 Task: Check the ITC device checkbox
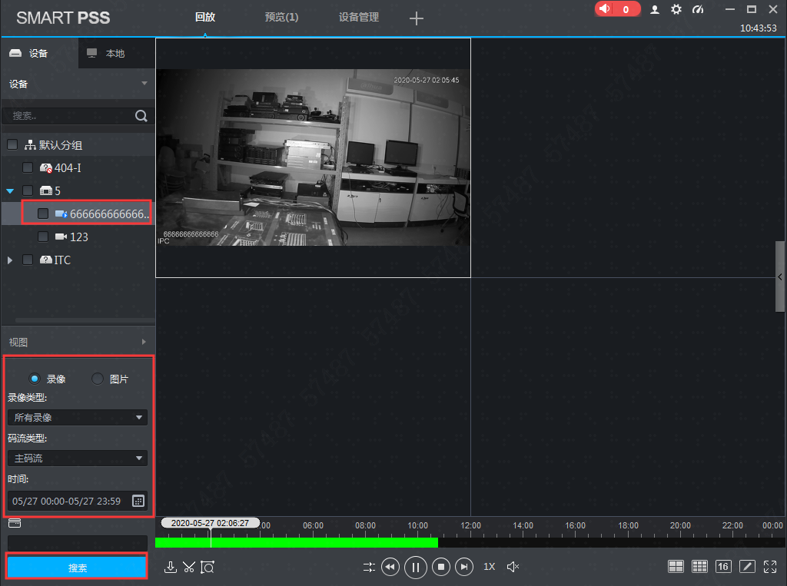(28, 260)
